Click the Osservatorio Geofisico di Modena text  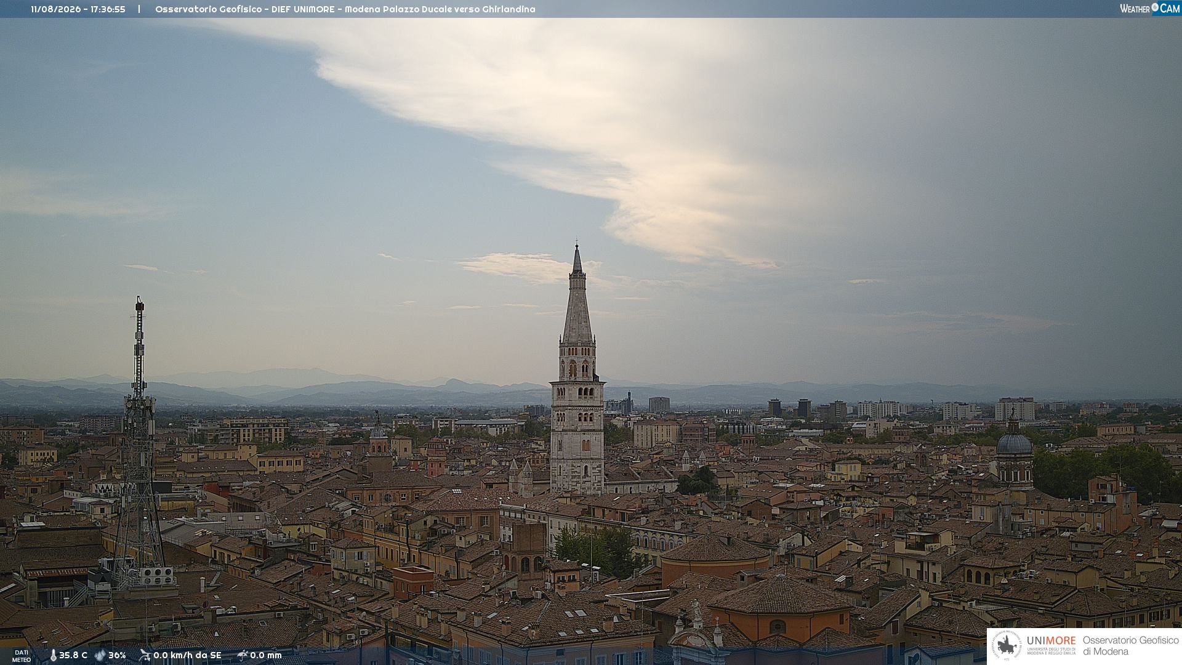pyautogui.click(x=1131, y=646)
